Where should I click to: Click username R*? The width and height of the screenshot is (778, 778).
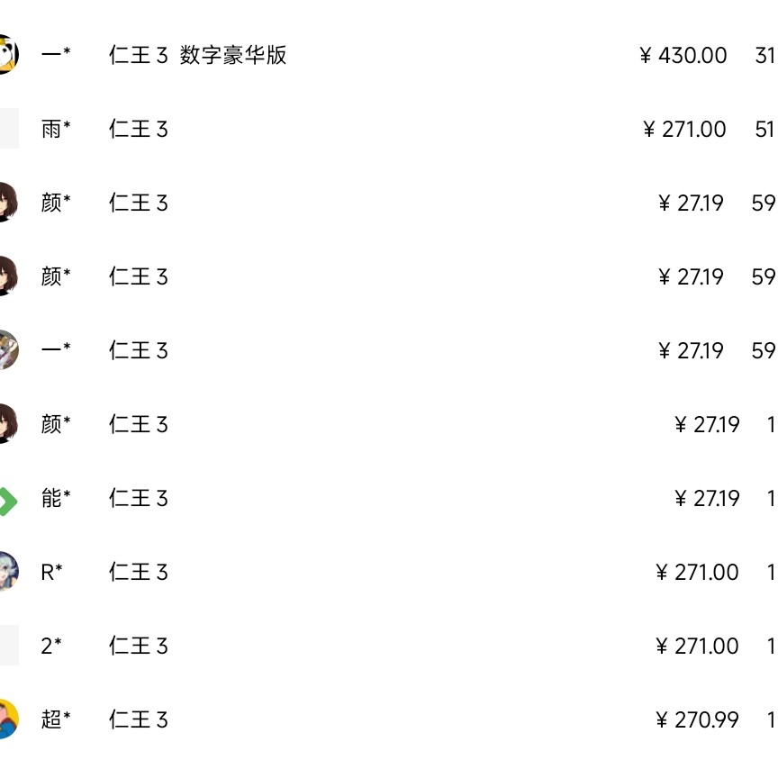52,573
